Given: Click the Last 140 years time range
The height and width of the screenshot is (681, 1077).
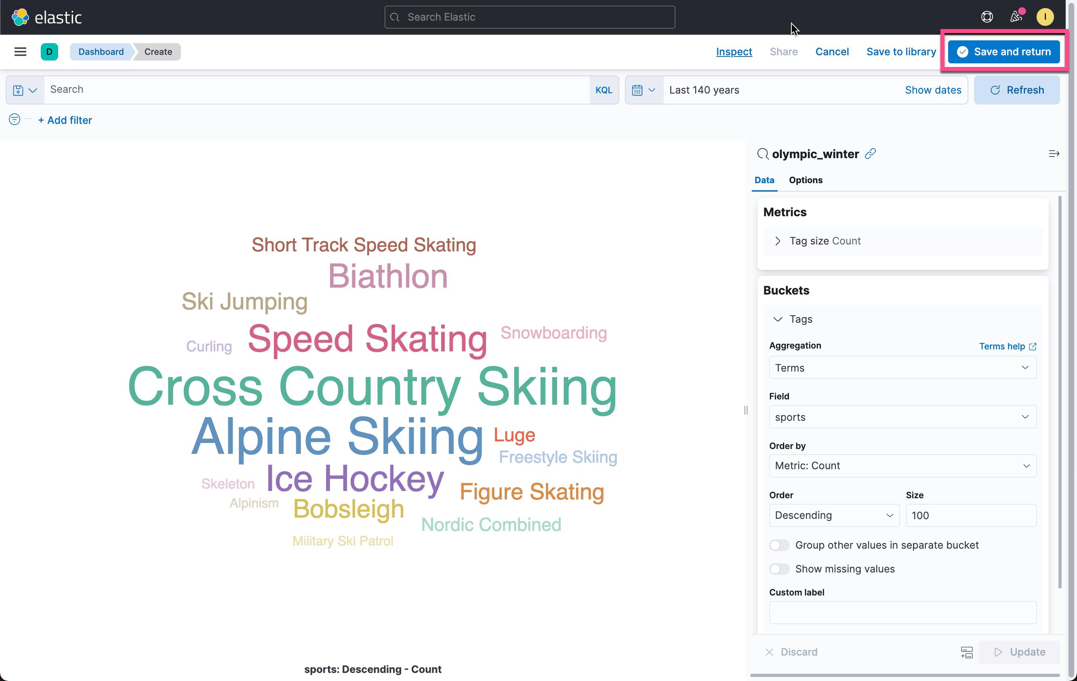Looking at the screenshot, I should (x=704, y=90).
